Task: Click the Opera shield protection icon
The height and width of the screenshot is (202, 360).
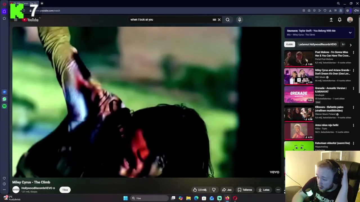Action: pos(314,11)
